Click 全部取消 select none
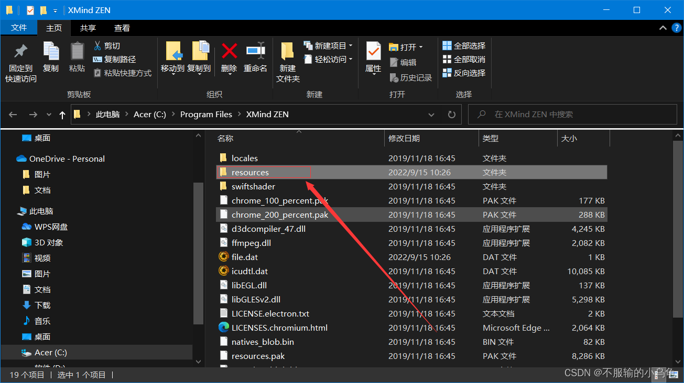This screenshot has width=684, height=383. [464, 60]
